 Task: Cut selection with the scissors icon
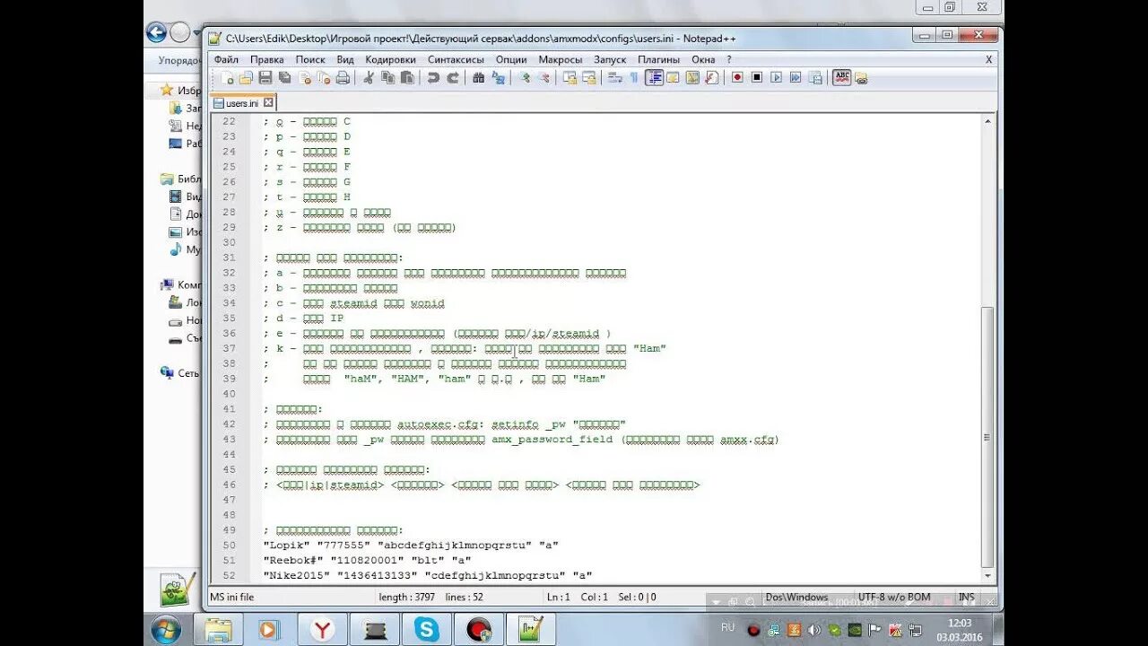click(x=368, y=78)
